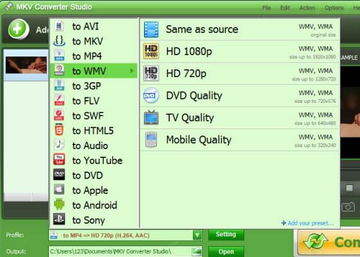Choose to SWF from format list
360x257 pixels.
pyautogui.click(x=94, y=116)
